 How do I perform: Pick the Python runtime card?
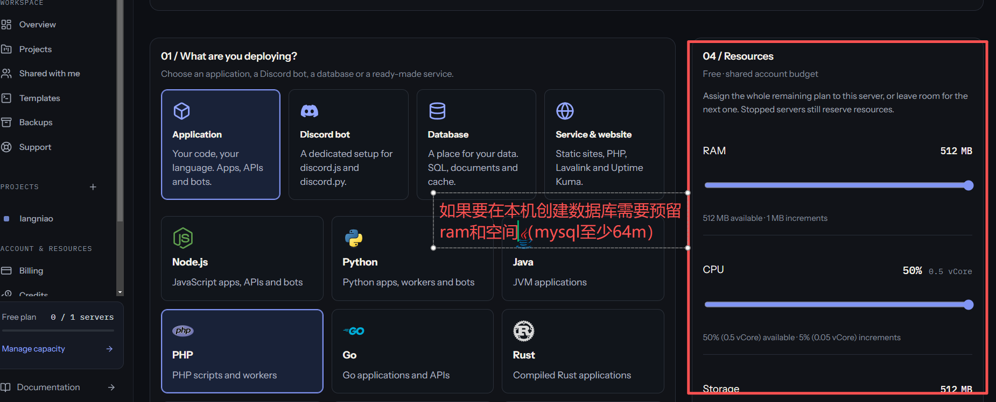412,259
